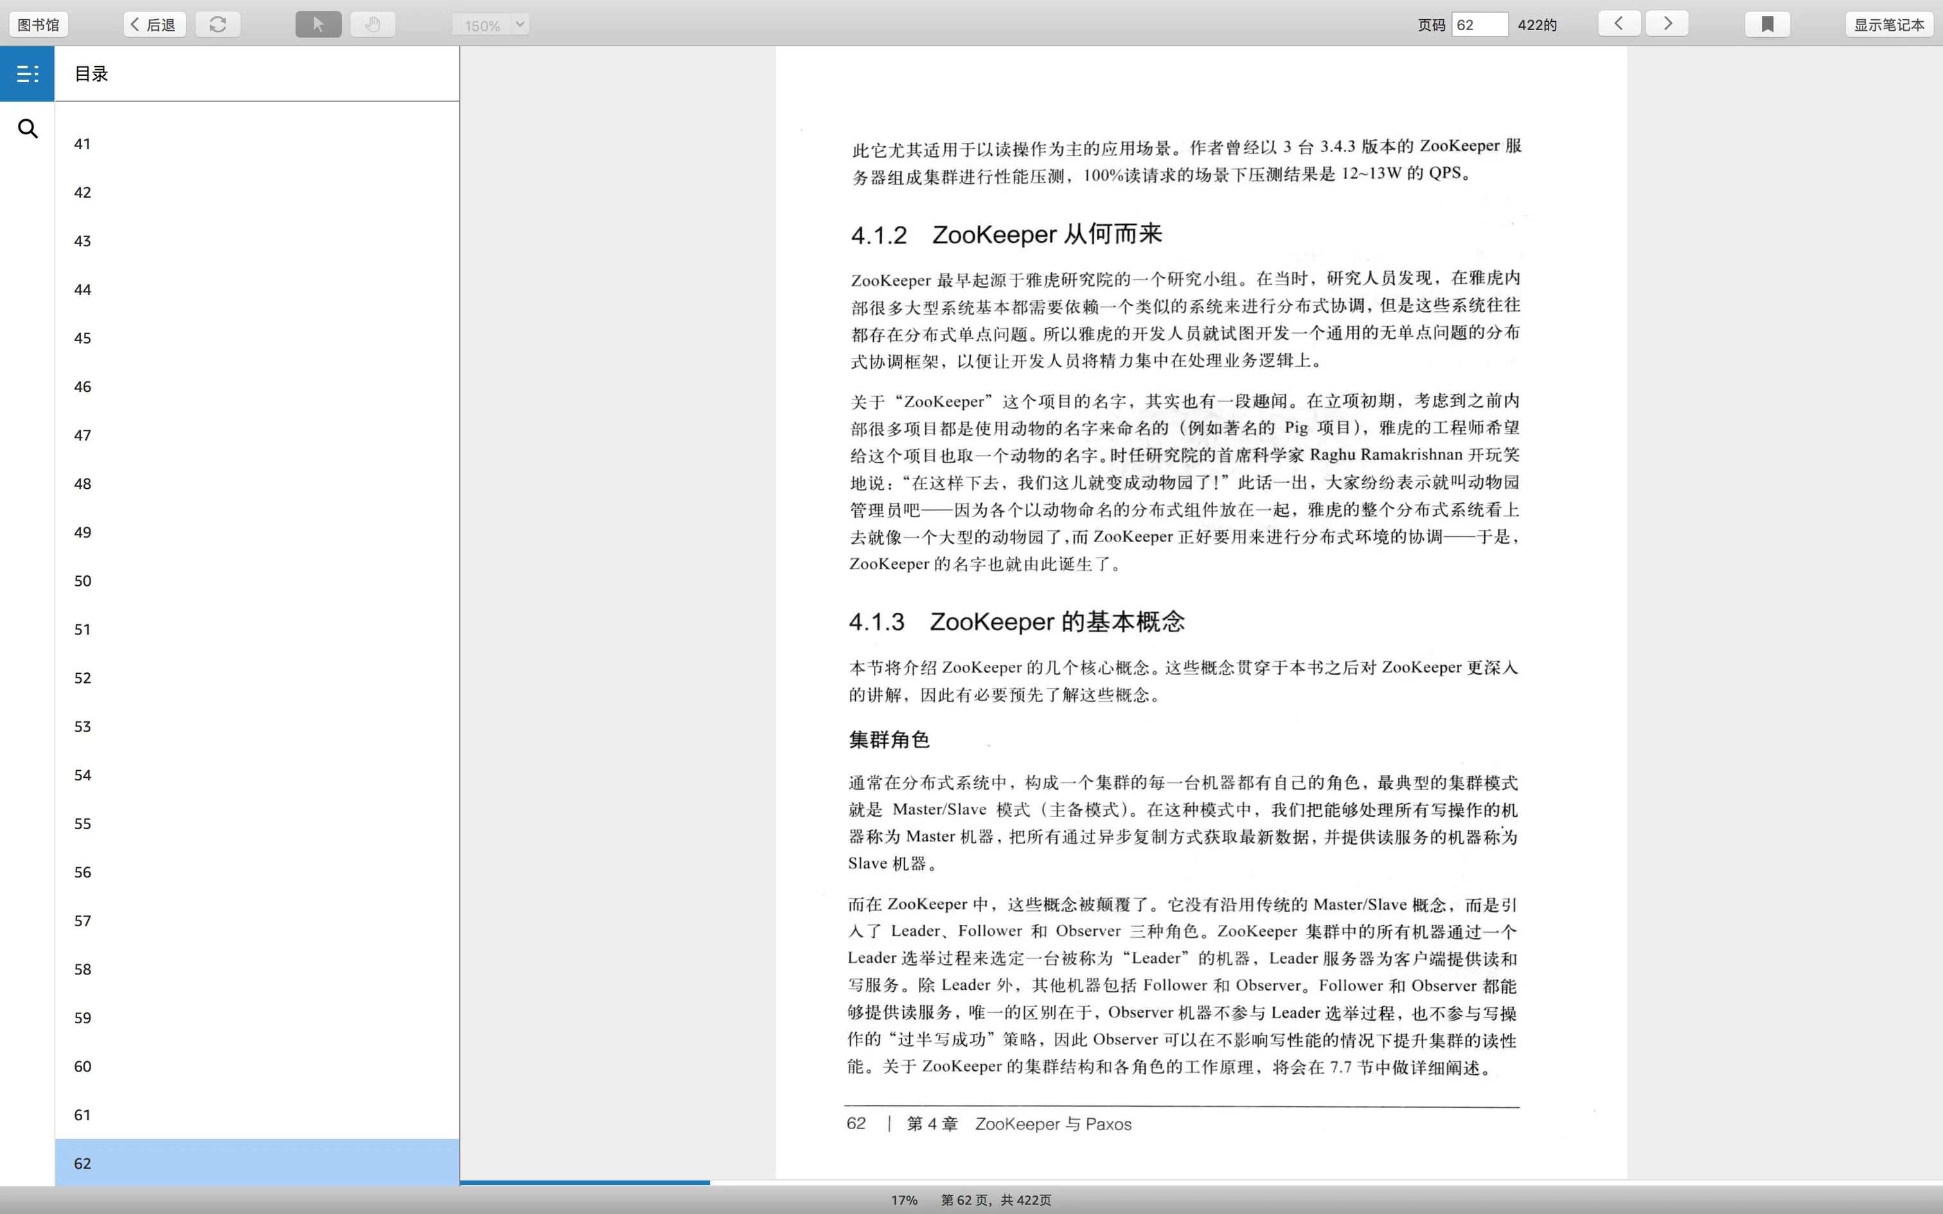The image size is (1943, 1214).
Task: Open the 150% zoom level dropdown
Action: [482, 25]
